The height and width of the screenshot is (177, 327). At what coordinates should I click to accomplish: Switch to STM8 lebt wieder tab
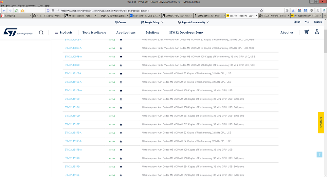click(210, 16)
